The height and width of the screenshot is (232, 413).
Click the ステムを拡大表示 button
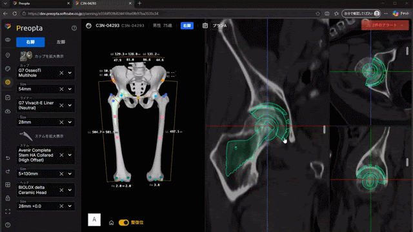pyautogui.click(x=42, y=136)
